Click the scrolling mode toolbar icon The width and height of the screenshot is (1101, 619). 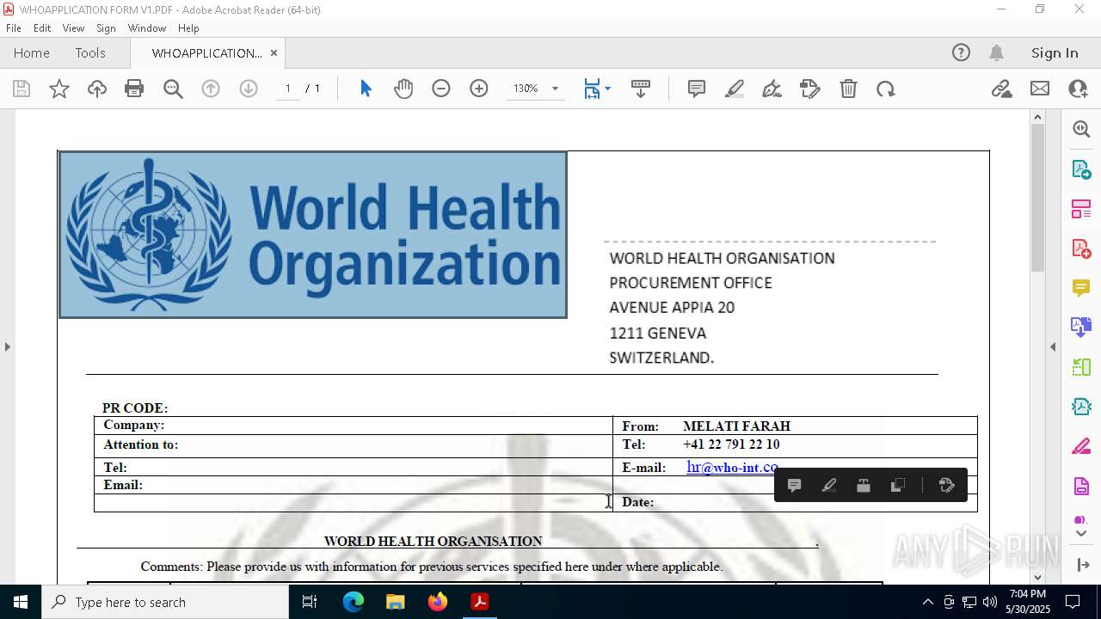[641, 89]
